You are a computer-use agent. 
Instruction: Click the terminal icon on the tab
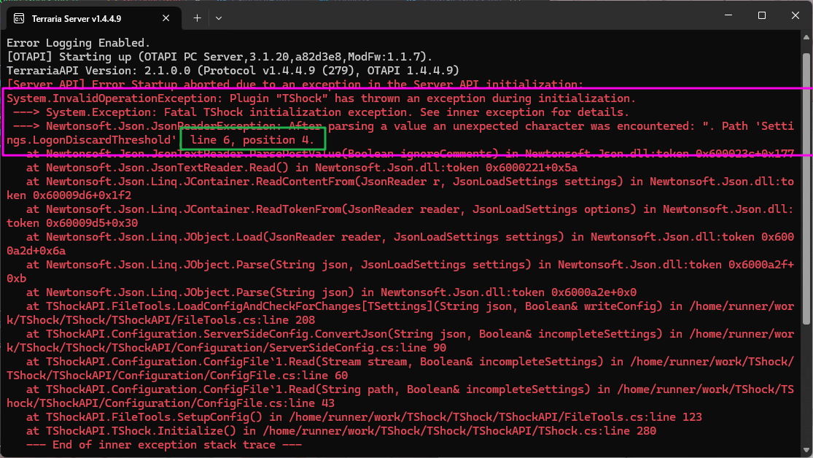click(x=19, y=19)
